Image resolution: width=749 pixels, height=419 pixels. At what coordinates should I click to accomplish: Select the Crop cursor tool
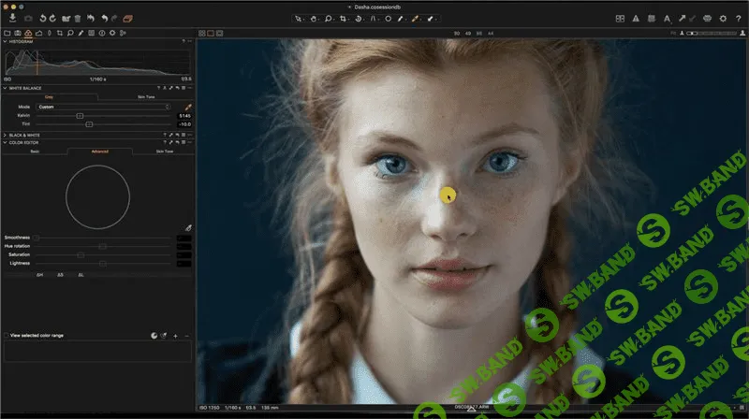click(343, 19)
